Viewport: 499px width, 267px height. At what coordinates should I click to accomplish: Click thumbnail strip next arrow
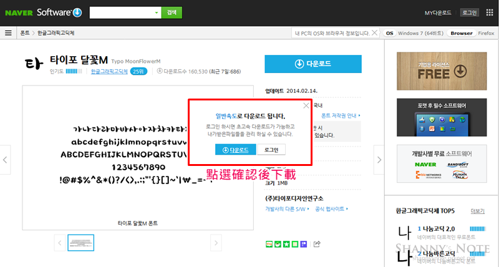216,243
